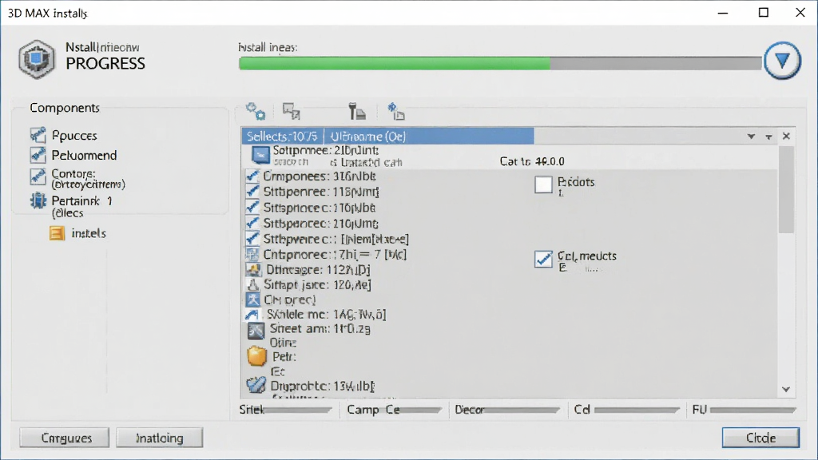Select the Peluomend component icon
The height and width of the screenshot is (460, 818).
click(38, 155)
